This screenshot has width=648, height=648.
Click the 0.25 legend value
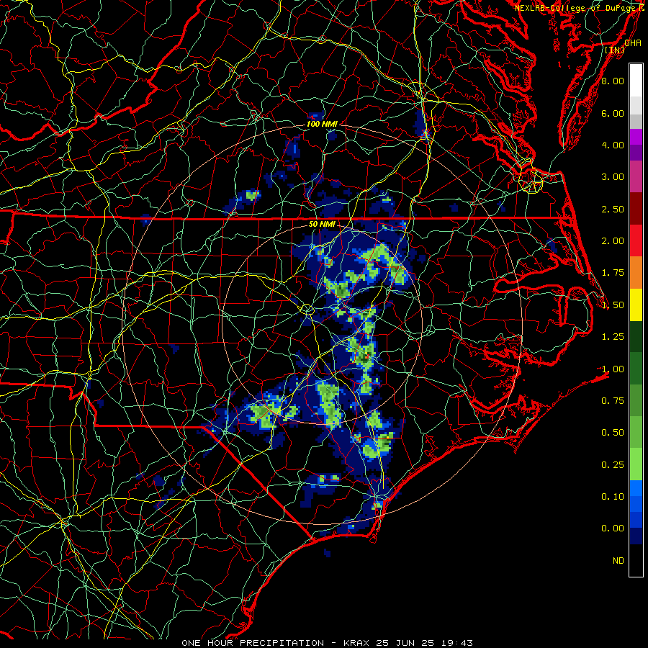tap(613, 465)
